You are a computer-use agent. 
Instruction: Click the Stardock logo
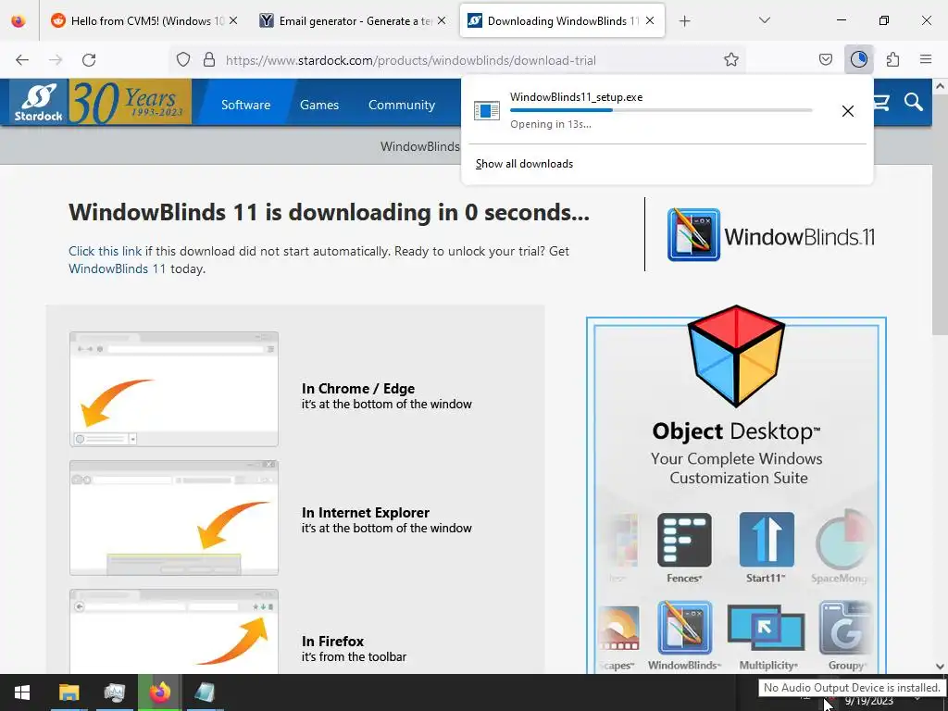38,102
